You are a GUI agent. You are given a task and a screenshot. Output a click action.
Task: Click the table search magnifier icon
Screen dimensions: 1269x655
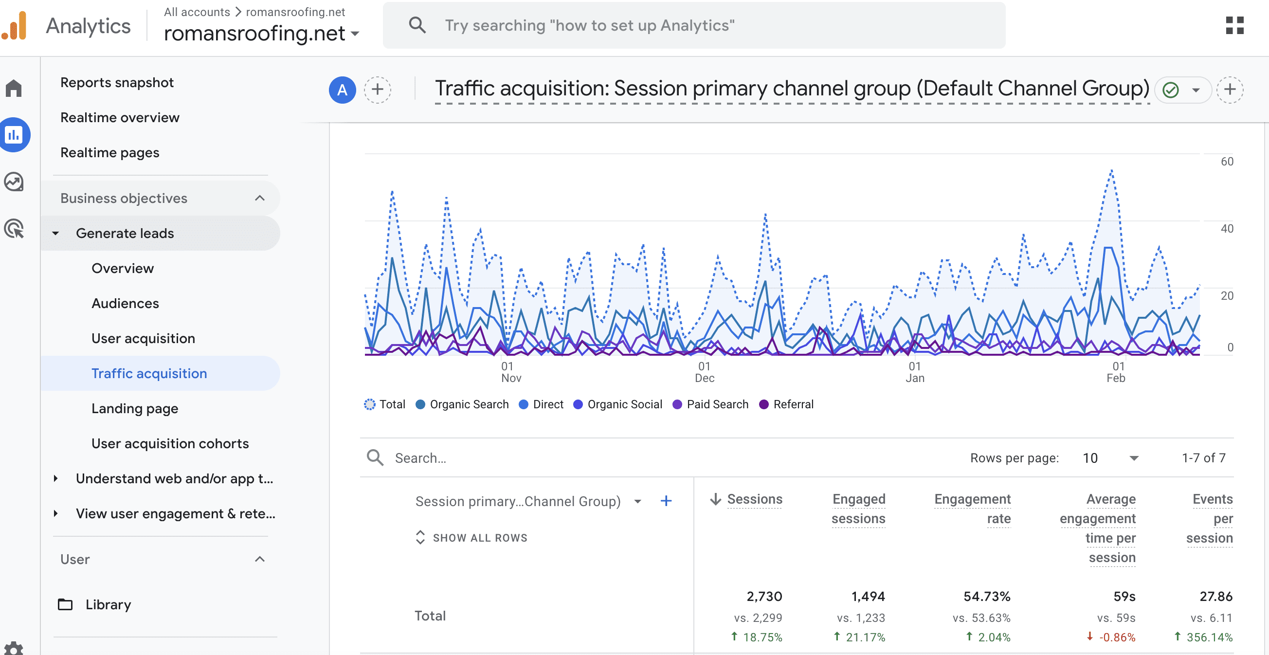pos(375,457)
